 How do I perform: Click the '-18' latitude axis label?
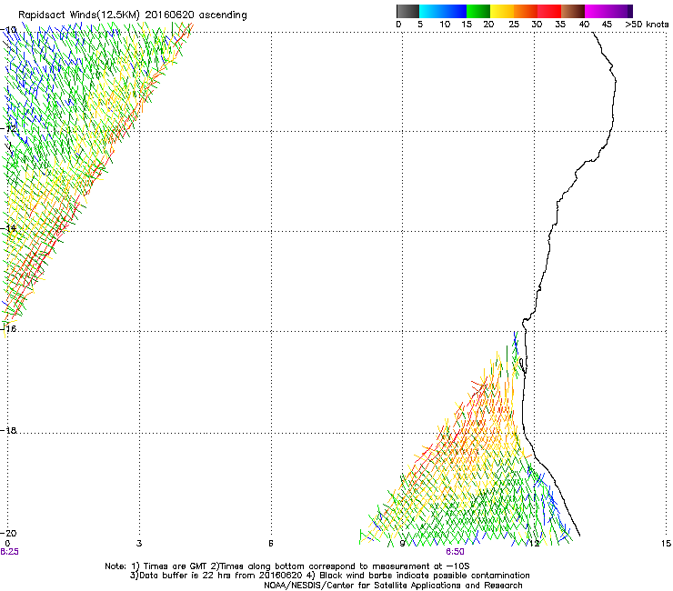pos(9,430)
